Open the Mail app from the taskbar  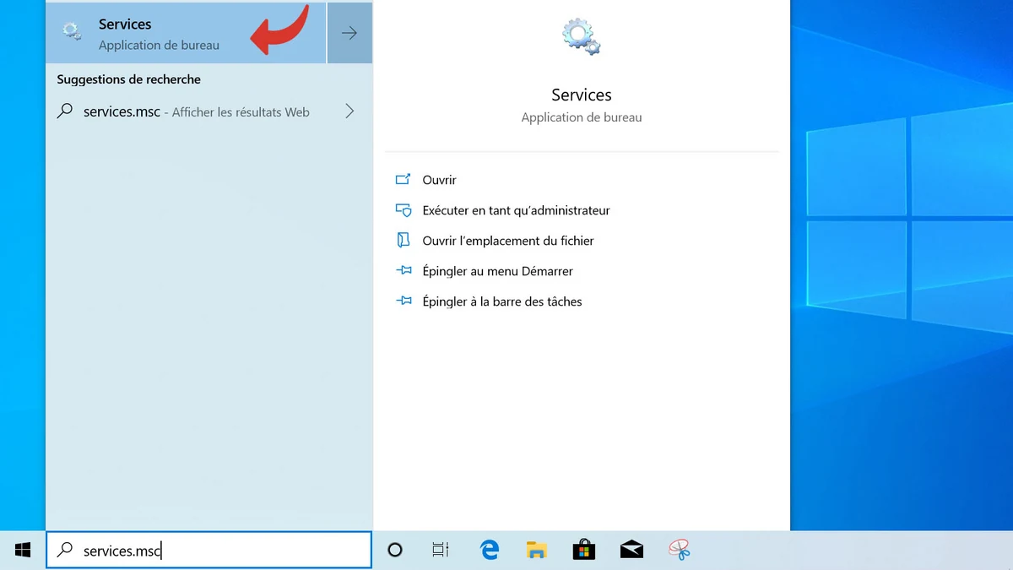631,551
